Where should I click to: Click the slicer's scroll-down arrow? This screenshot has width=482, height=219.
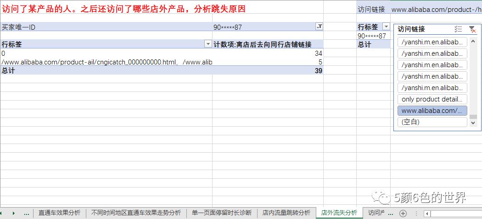473,123
